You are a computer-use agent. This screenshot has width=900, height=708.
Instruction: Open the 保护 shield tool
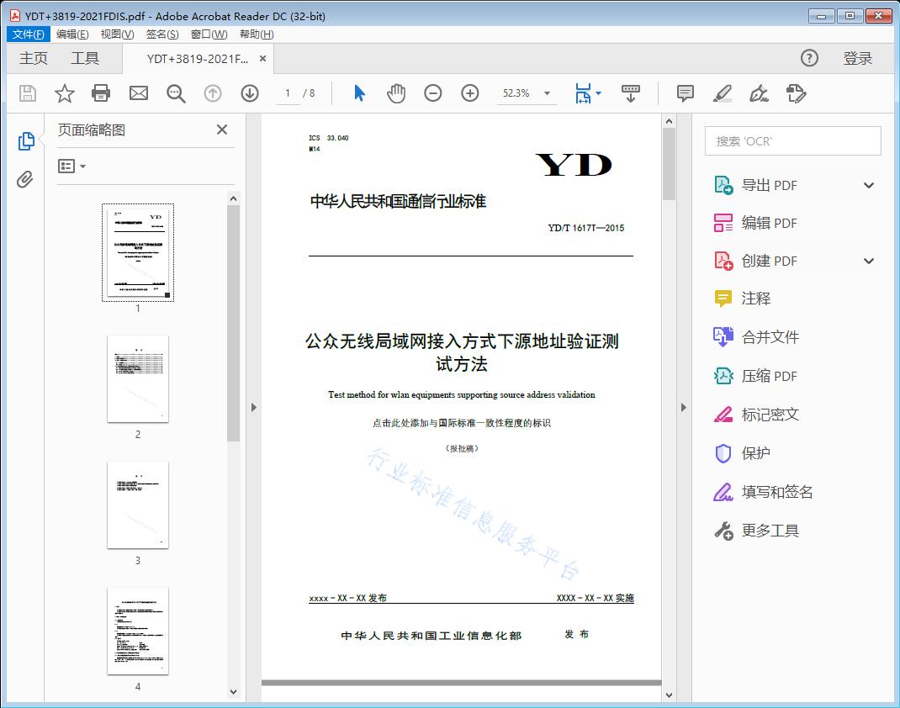point(756,453)
